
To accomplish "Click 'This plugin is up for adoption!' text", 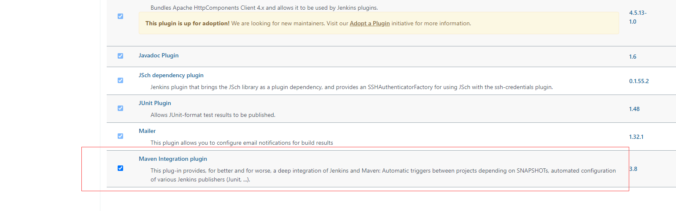I will 188,23.
